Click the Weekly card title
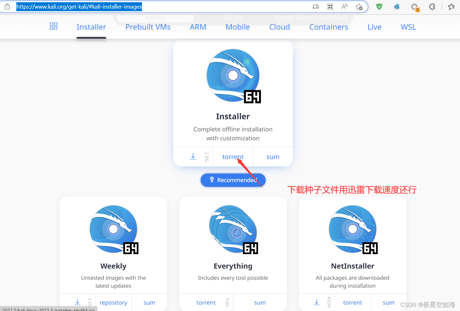This screenshot has height=311, width=460. pos(113,266)
